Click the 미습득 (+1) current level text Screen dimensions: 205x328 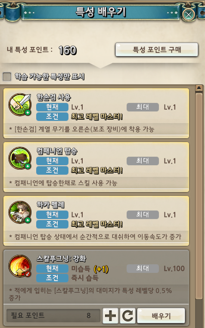[x=90, y=269]
